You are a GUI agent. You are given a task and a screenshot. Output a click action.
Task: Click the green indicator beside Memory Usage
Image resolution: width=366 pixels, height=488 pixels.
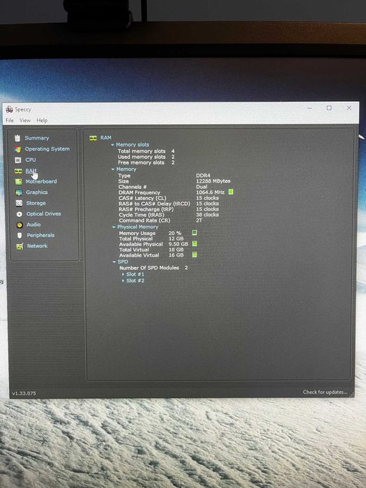195,232
